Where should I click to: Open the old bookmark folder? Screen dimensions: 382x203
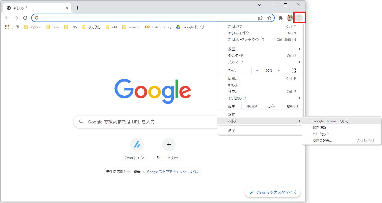(x=111, y=27)
